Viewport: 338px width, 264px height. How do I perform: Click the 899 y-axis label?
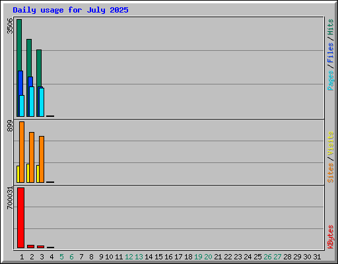[10, 126]
